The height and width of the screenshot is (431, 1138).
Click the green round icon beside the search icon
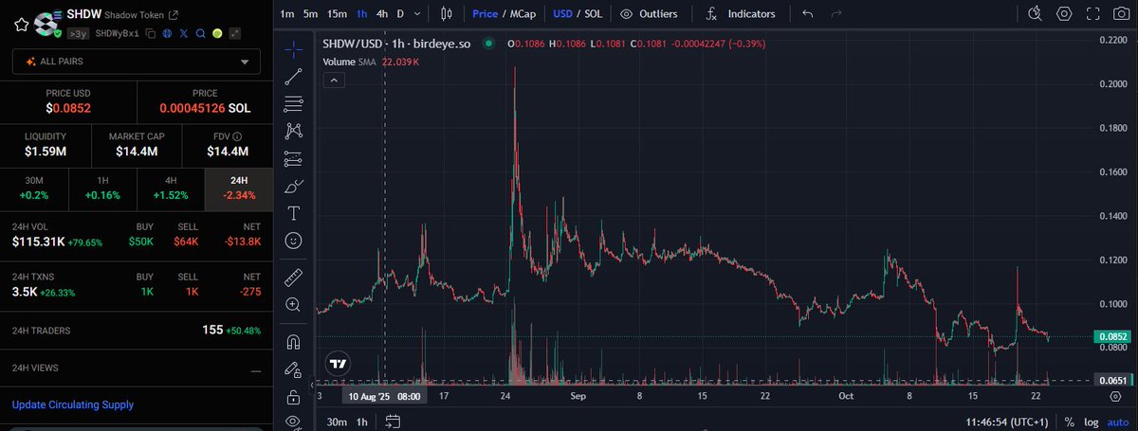coord(217,33)
